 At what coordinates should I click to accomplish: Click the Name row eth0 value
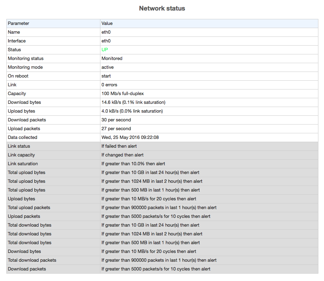click(x=106, y=32)
